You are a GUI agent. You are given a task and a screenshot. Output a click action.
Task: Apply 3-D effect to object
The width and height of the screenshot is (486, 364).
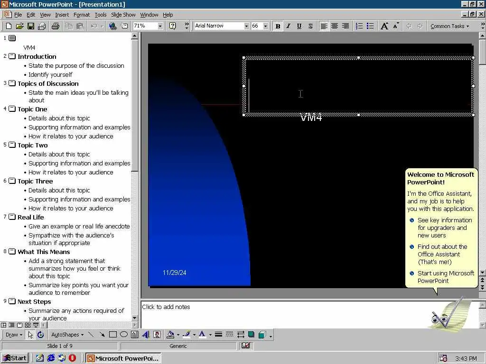[262, 335]
